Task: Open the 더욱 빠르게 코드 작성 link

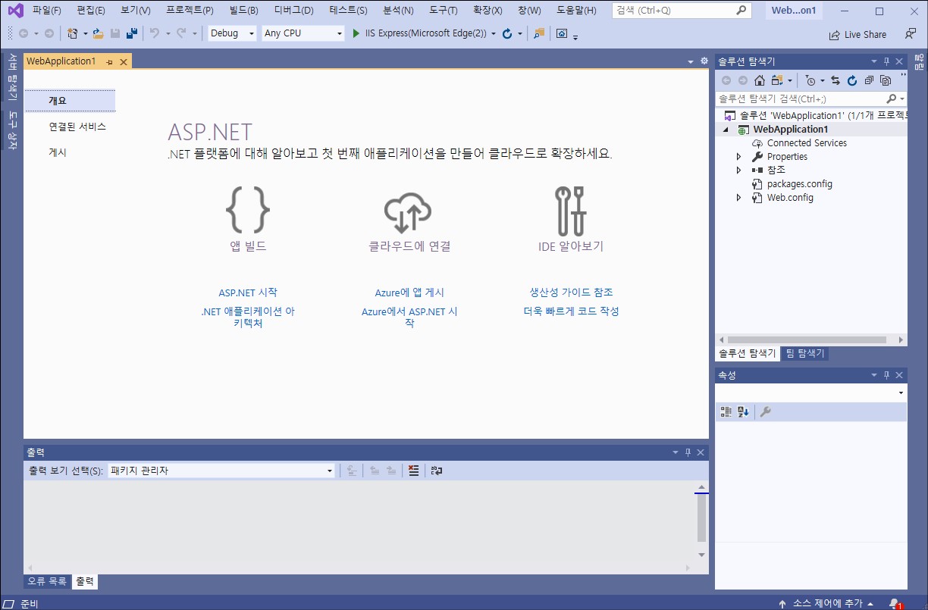Action: pos(571,311)
